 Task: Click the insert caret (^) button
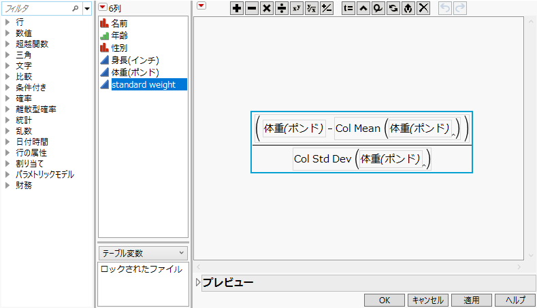363,8
